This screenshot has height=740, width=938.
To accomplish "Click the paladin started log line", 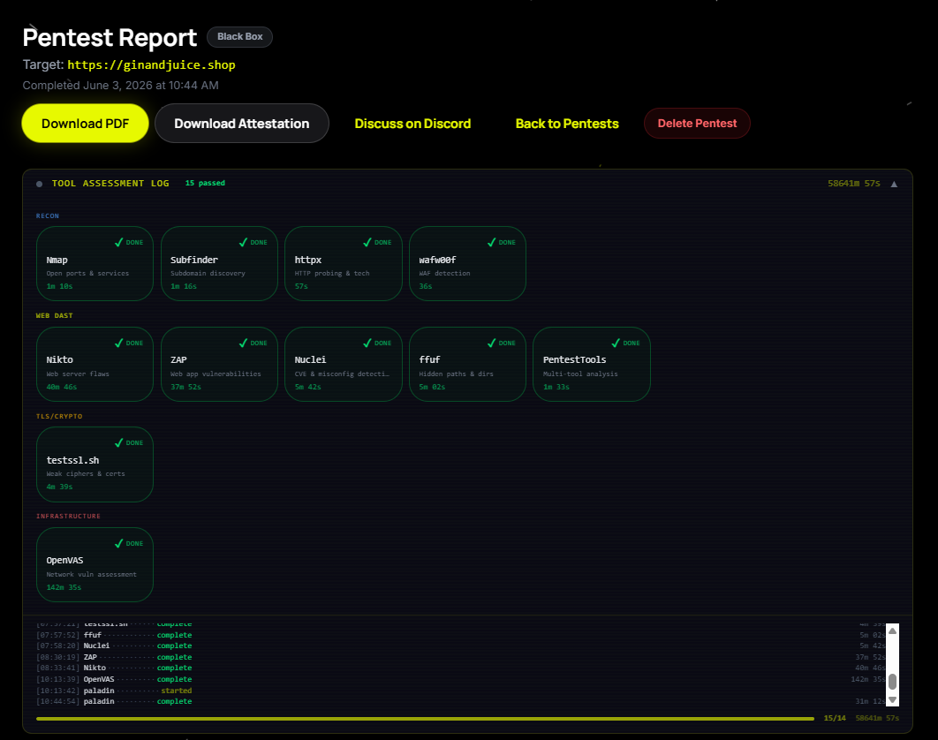I will point(461,691).
